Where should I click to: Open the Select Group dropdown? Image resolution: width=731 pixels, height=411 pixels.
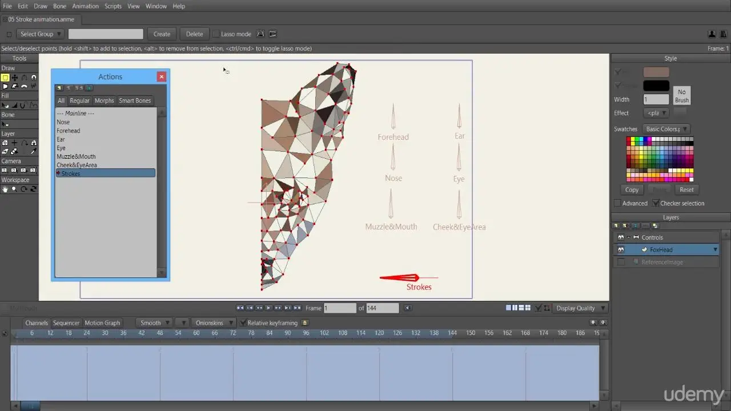(x=40, y=34)
